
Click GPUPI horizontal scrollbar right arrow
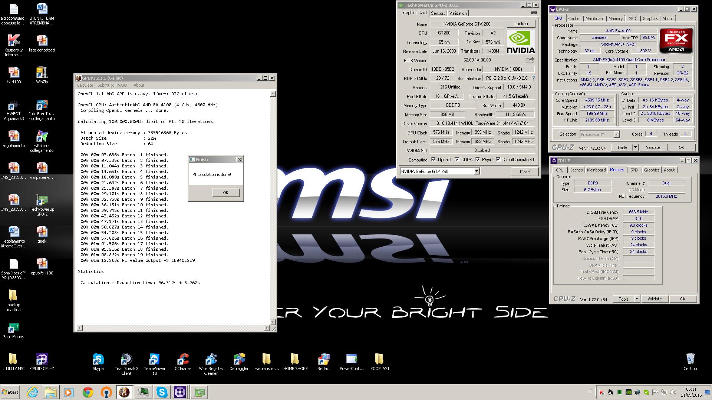click(x=267, y=328)
